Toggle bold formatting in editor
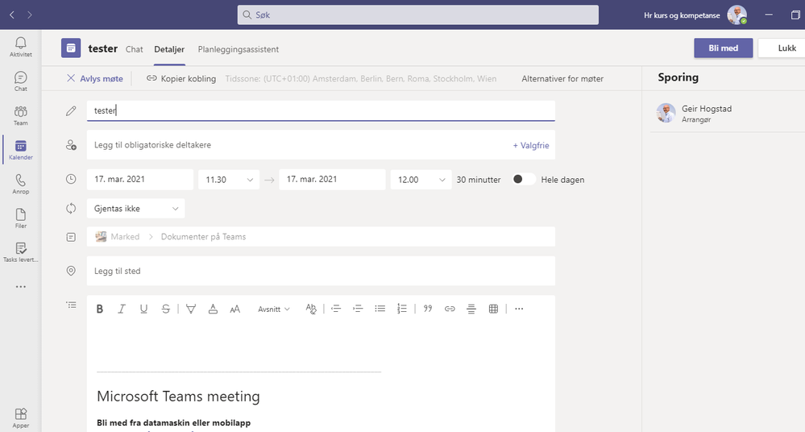The image size is (805, 432). point(100,309)
